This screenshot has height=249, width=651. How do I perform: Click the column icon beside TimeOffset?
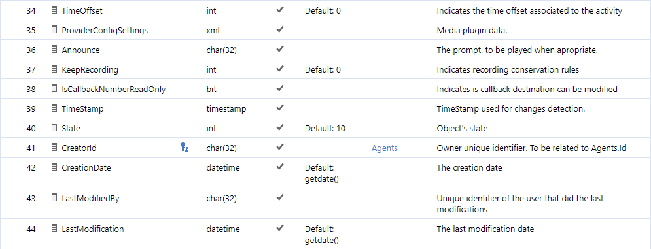pos(54,10)
